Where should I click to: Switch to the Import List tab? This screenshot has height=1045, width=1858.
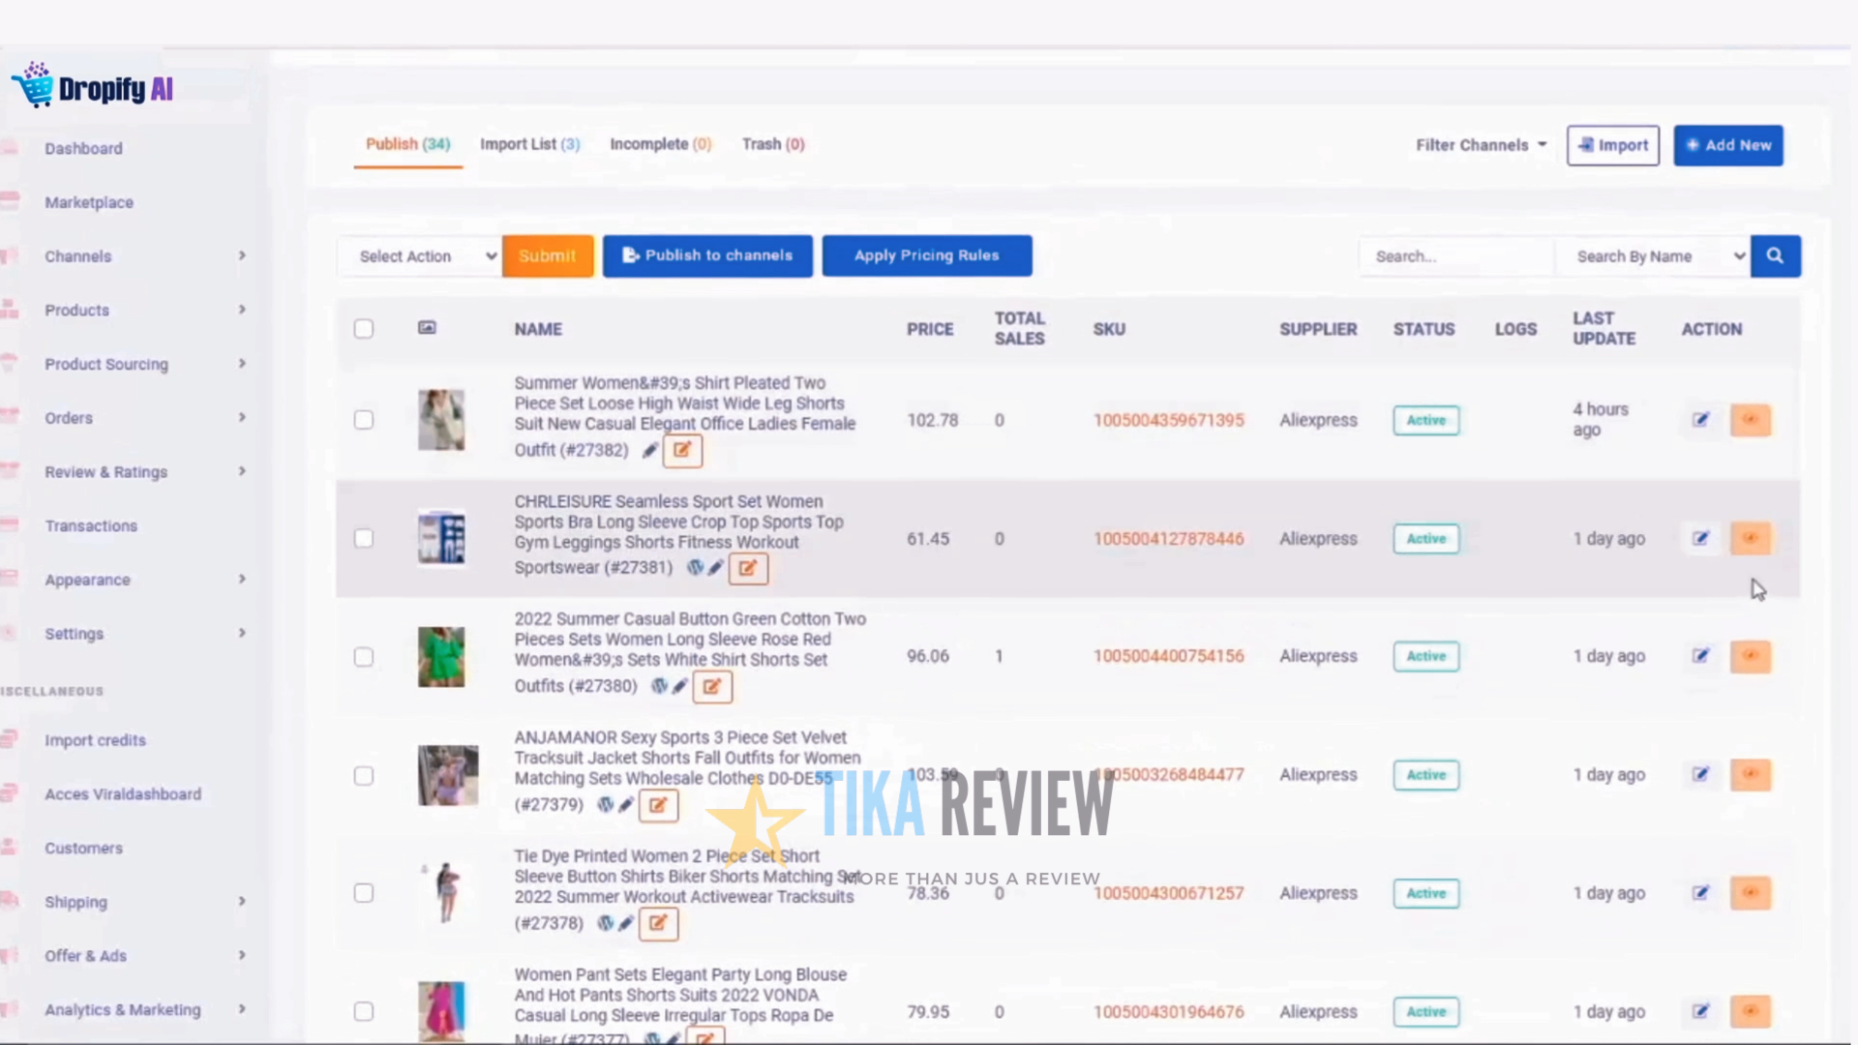point(529,143)
